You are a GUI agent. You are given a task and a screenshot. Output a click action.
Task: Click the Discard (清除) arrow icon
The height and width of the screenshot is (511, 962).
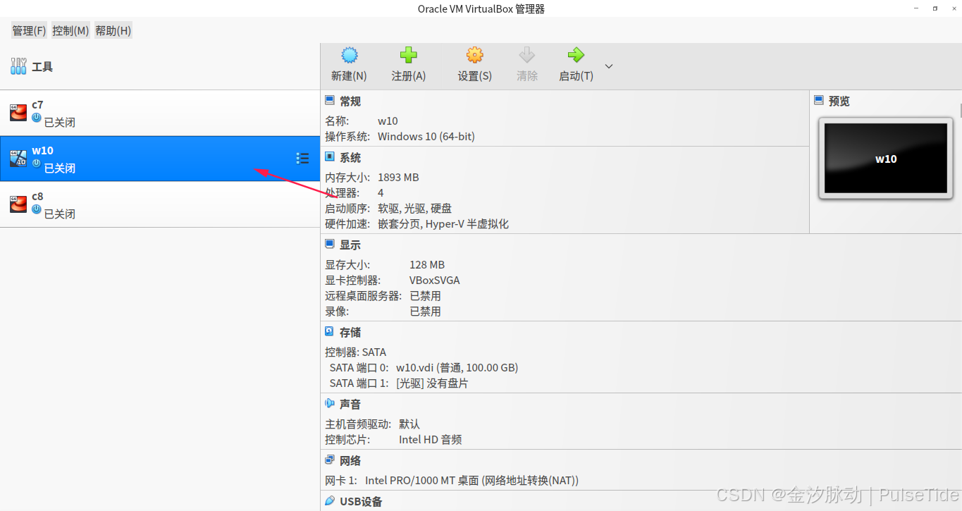[526, 55]
